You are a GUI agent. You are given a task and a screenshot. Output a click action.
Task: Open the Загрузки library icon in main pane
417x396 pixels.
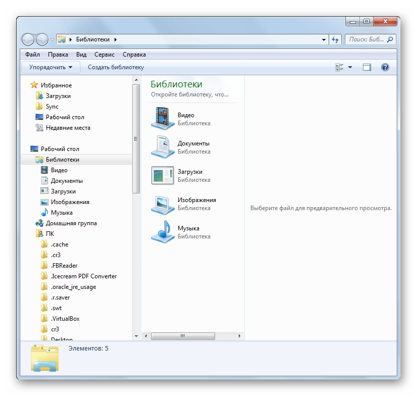click(x=163, y=175)
